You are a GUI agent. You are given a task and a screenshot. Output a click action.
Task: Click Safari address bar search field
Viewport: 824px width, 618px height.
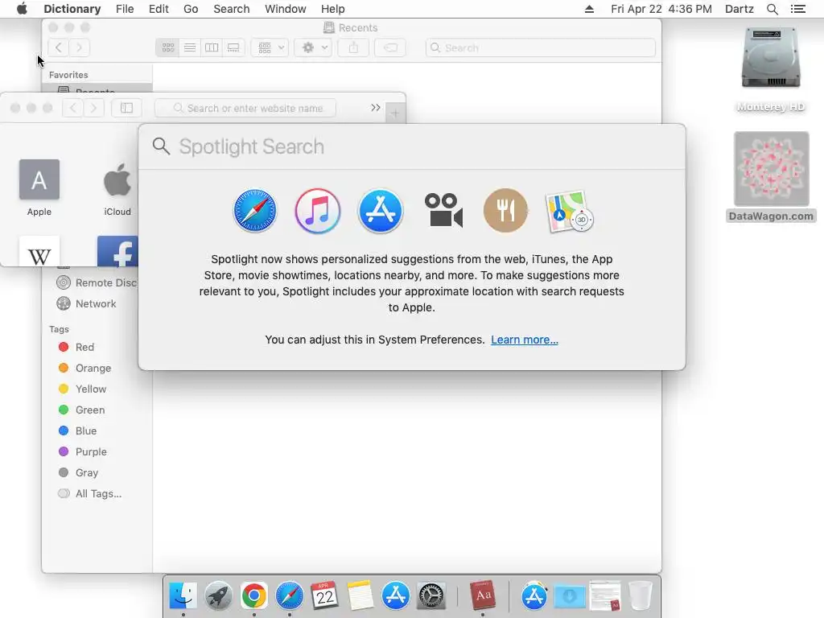(x=245, y=108)
